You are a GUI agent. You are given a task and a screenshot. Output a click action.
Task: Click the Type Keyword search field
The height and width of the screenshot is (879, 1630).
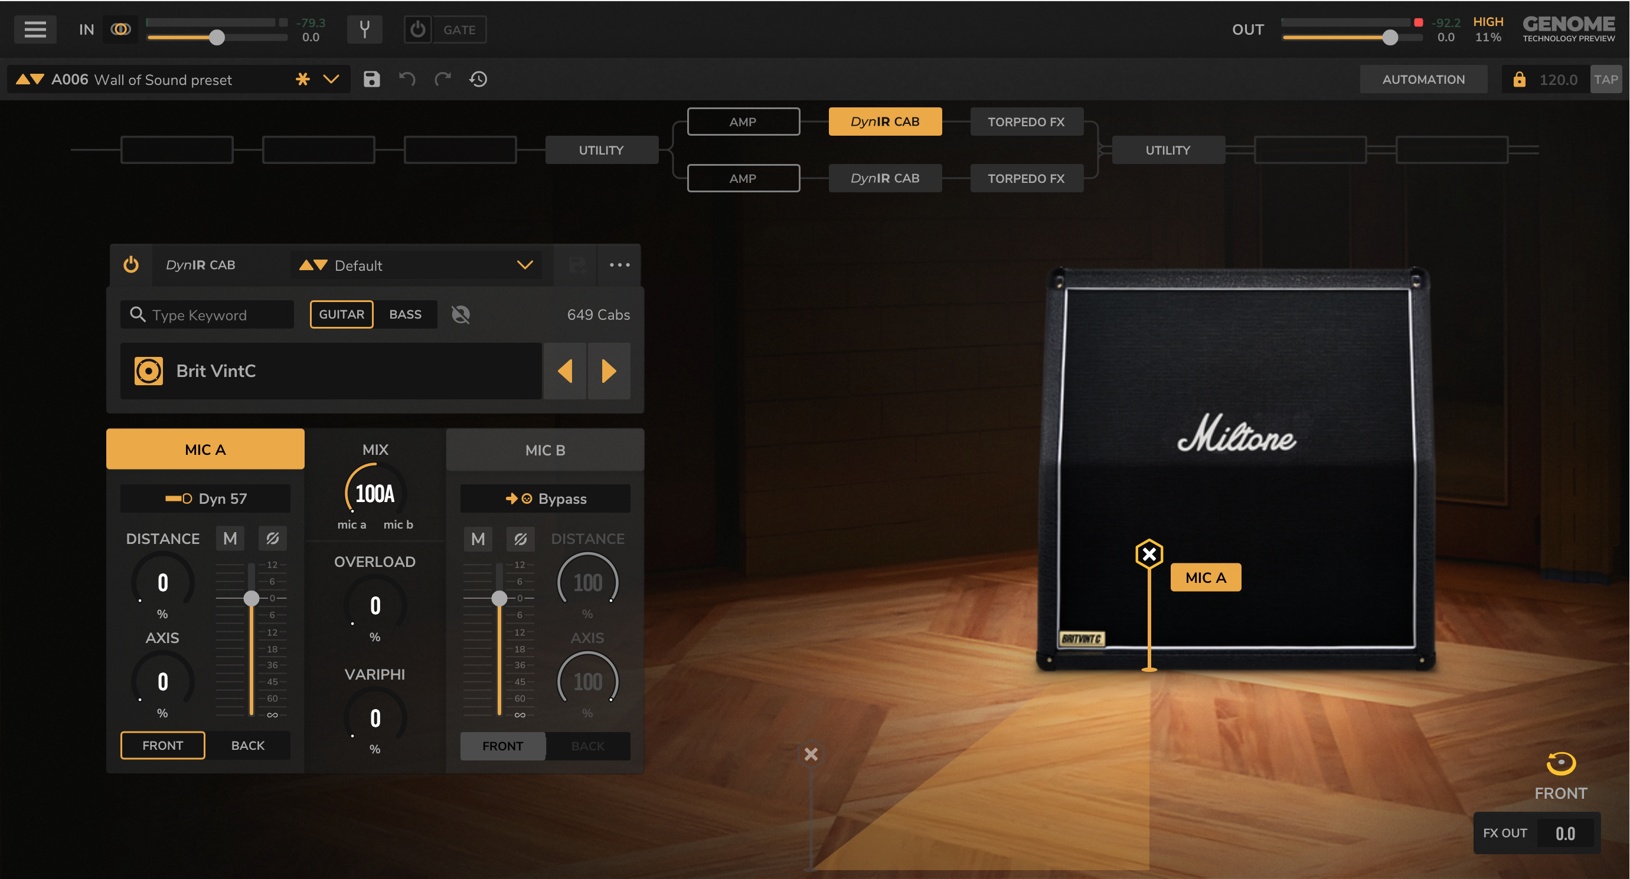(208, 314)
